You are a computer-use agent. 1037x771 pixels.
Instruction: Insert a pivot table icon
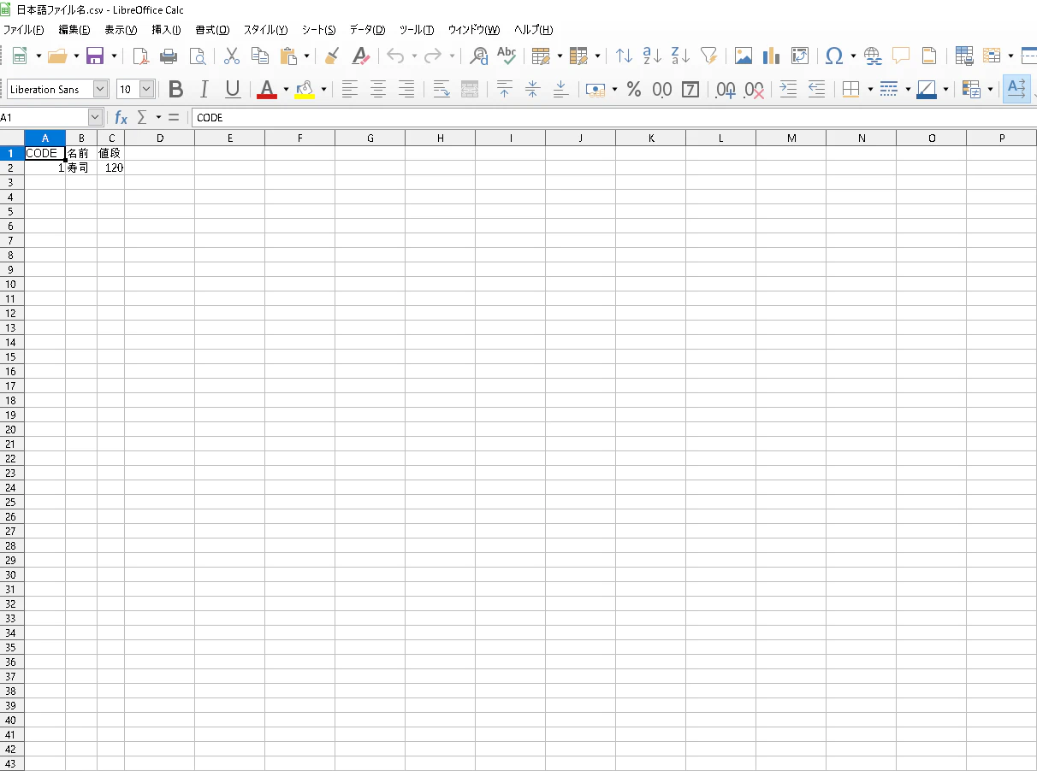click(800, 56)
